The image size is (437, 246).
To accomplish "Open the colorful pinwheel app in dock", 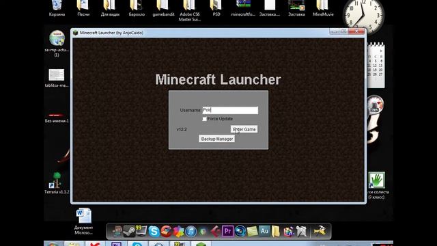I will coord(178,232).
